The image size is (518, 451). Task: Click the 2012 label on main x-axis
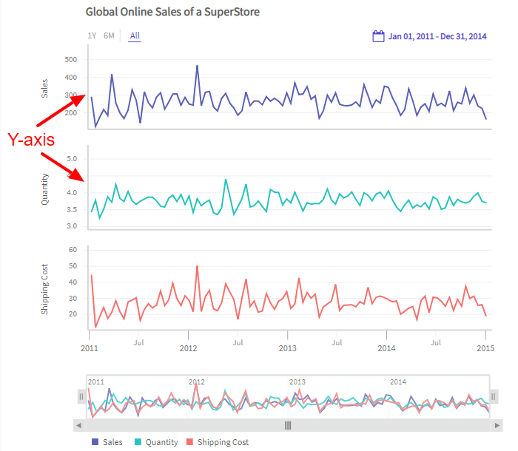pos(188,347)
